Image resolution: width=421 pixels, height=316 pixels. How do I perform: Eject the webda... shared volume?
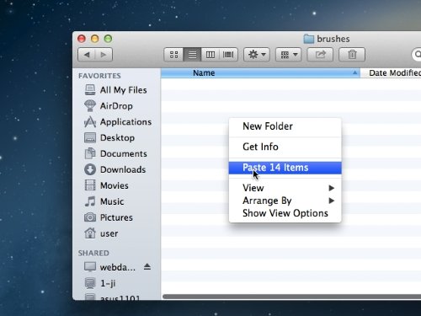(147, 267)
